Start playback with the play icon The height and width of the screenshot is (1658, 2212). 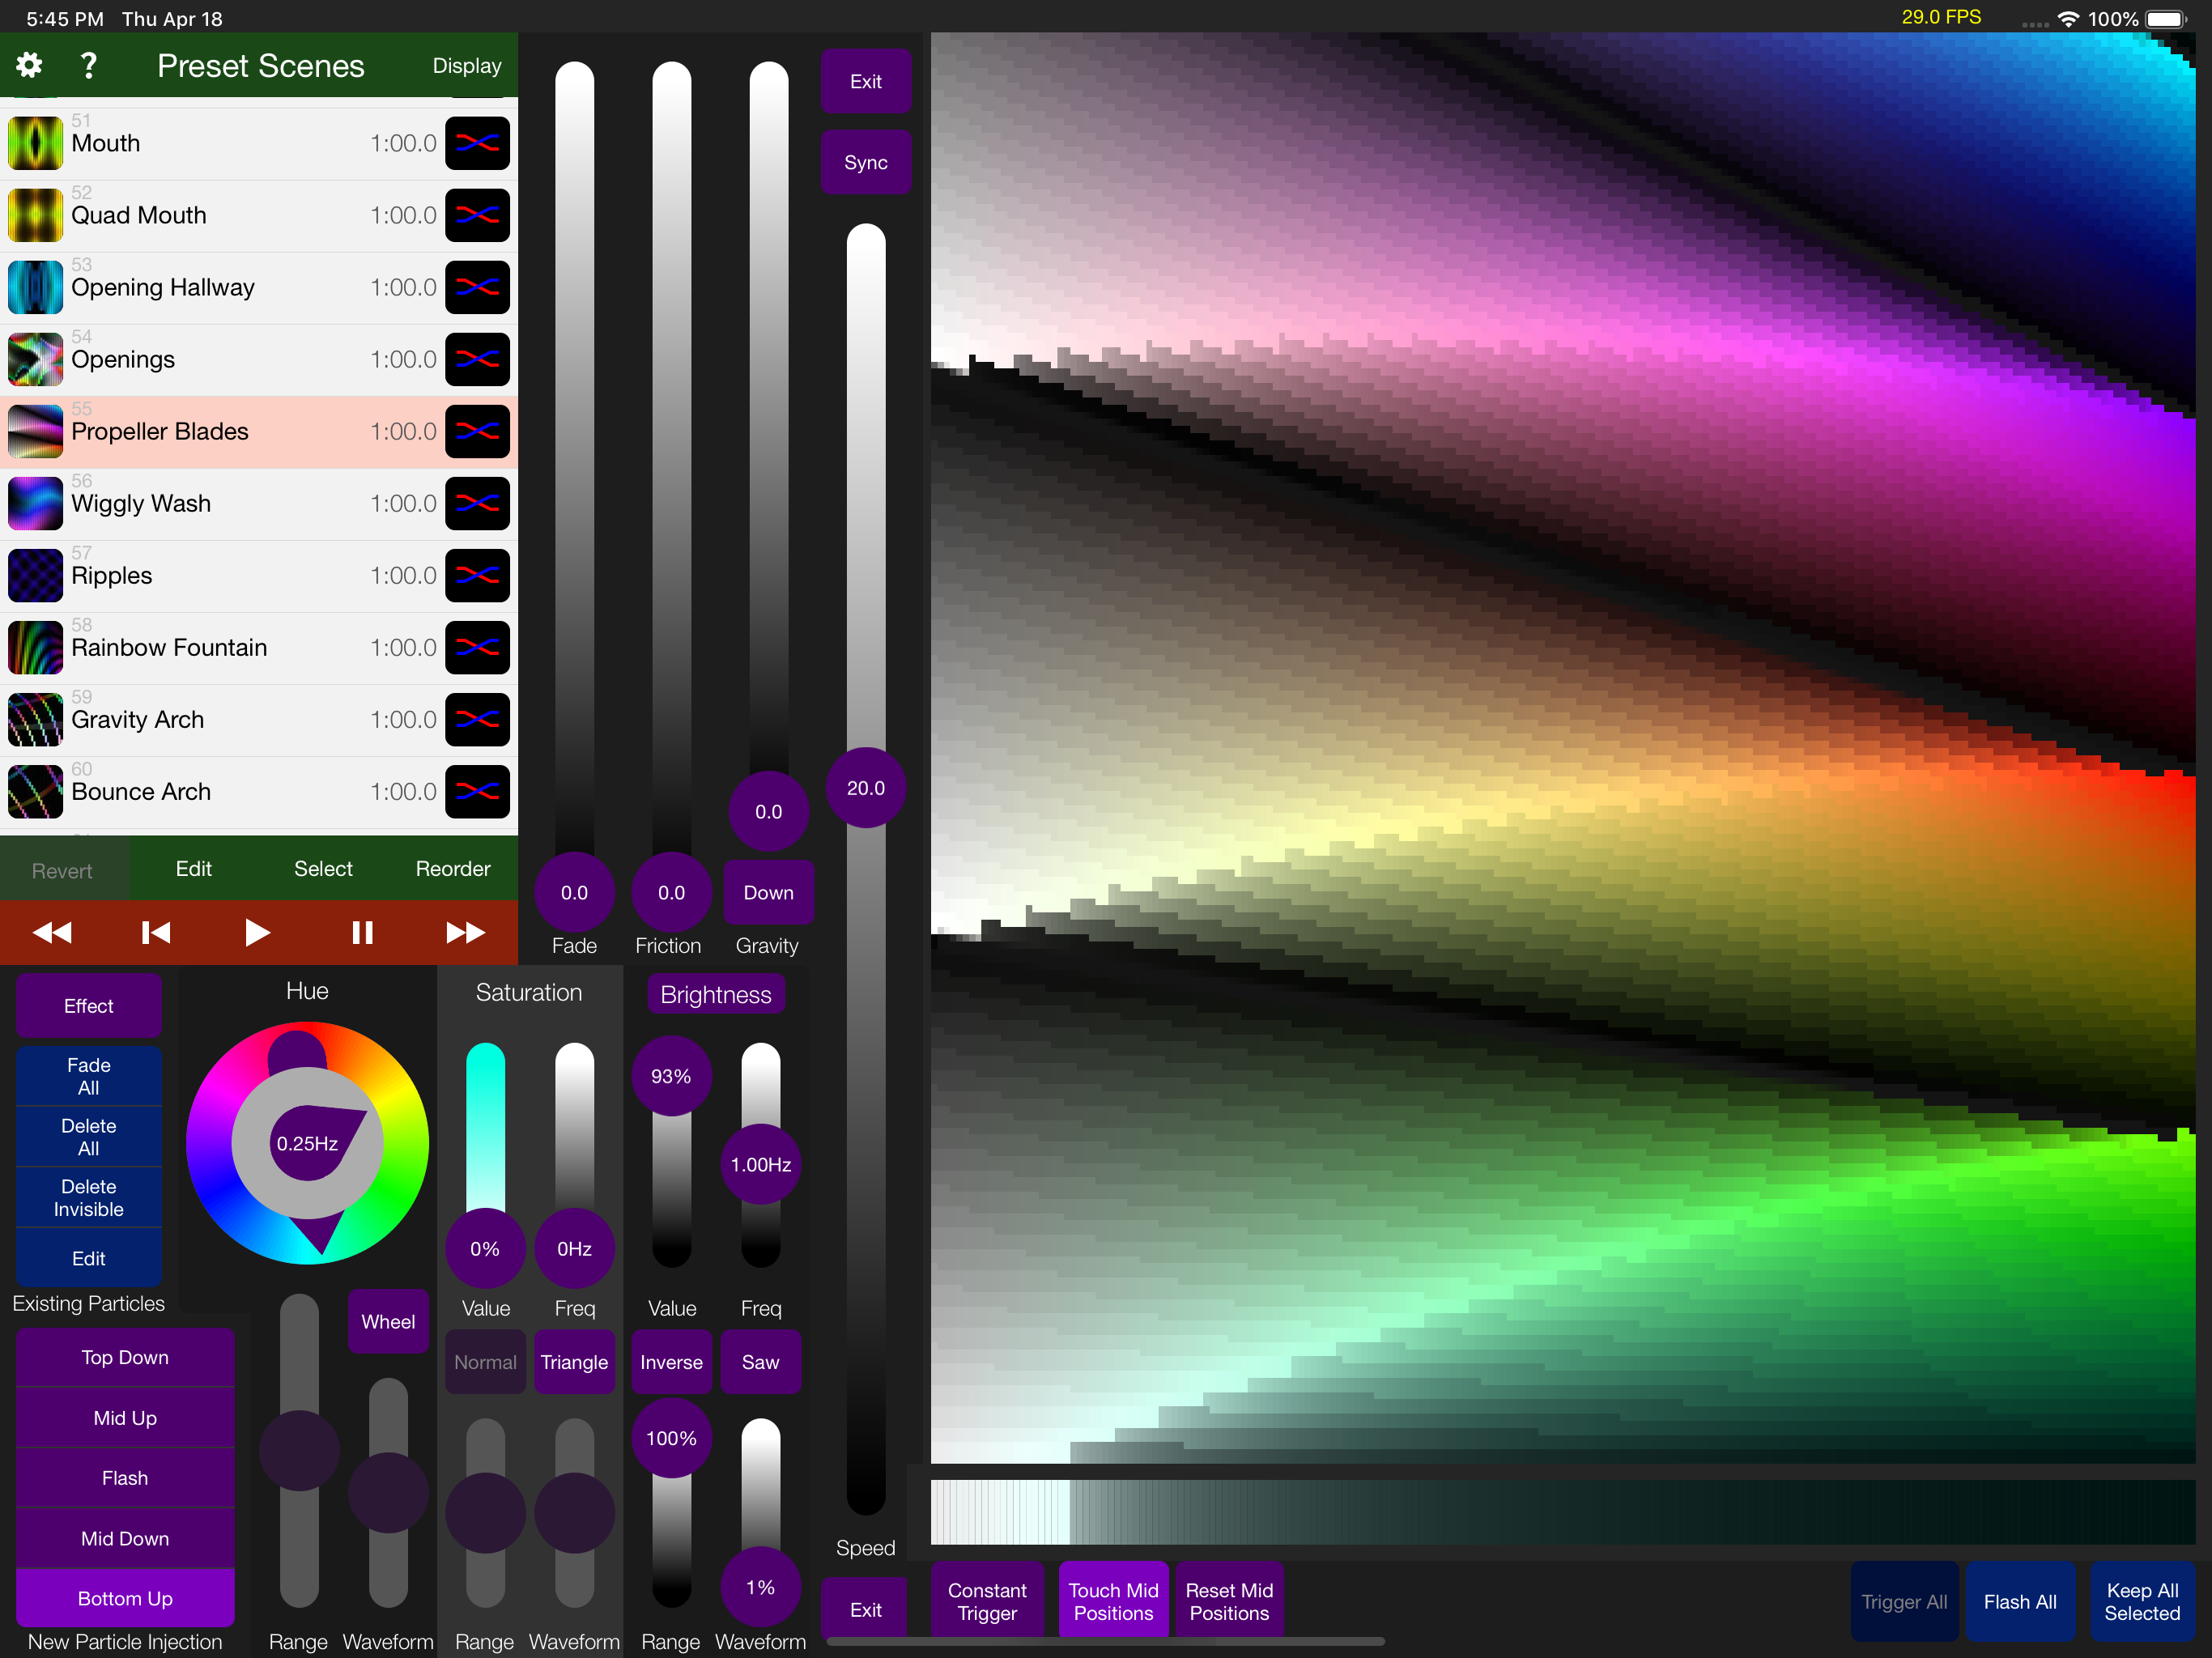[x=257, y=933]
